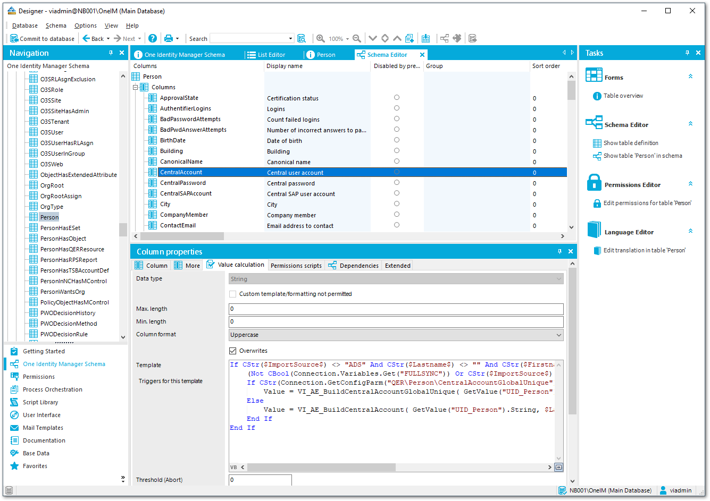Click the Max. length input field
This screenshot has width=710, height=501.
(396, 309)
